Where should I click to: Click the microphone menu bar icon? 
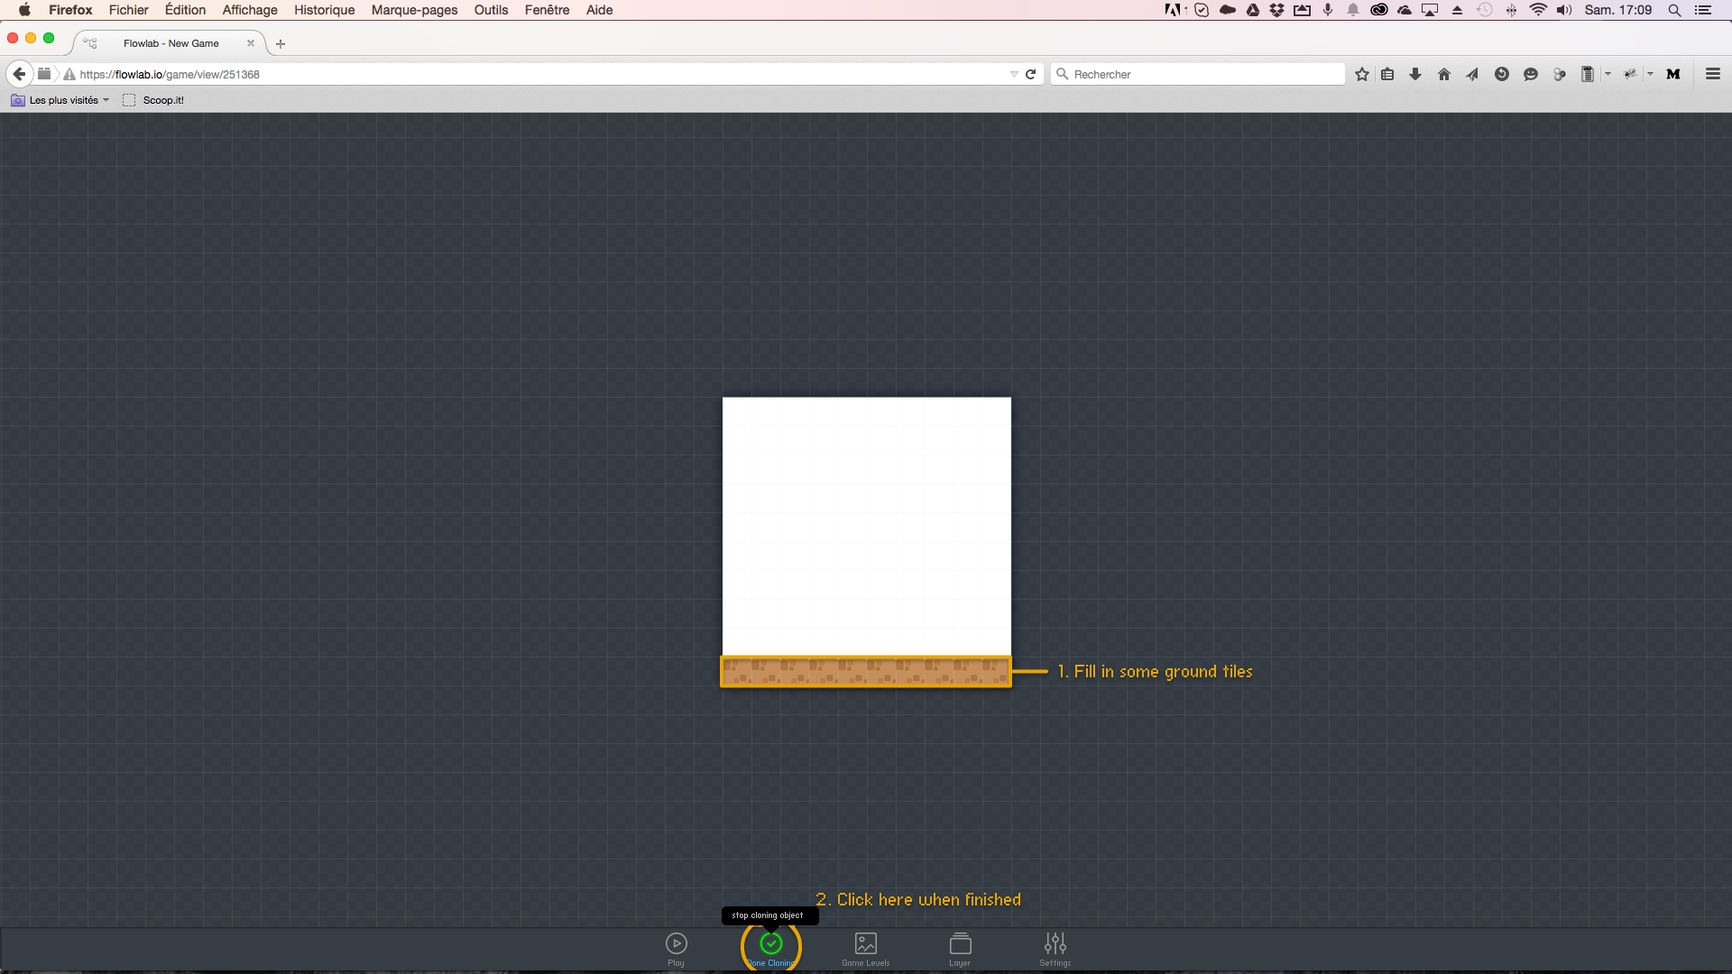click(1328, 10)
